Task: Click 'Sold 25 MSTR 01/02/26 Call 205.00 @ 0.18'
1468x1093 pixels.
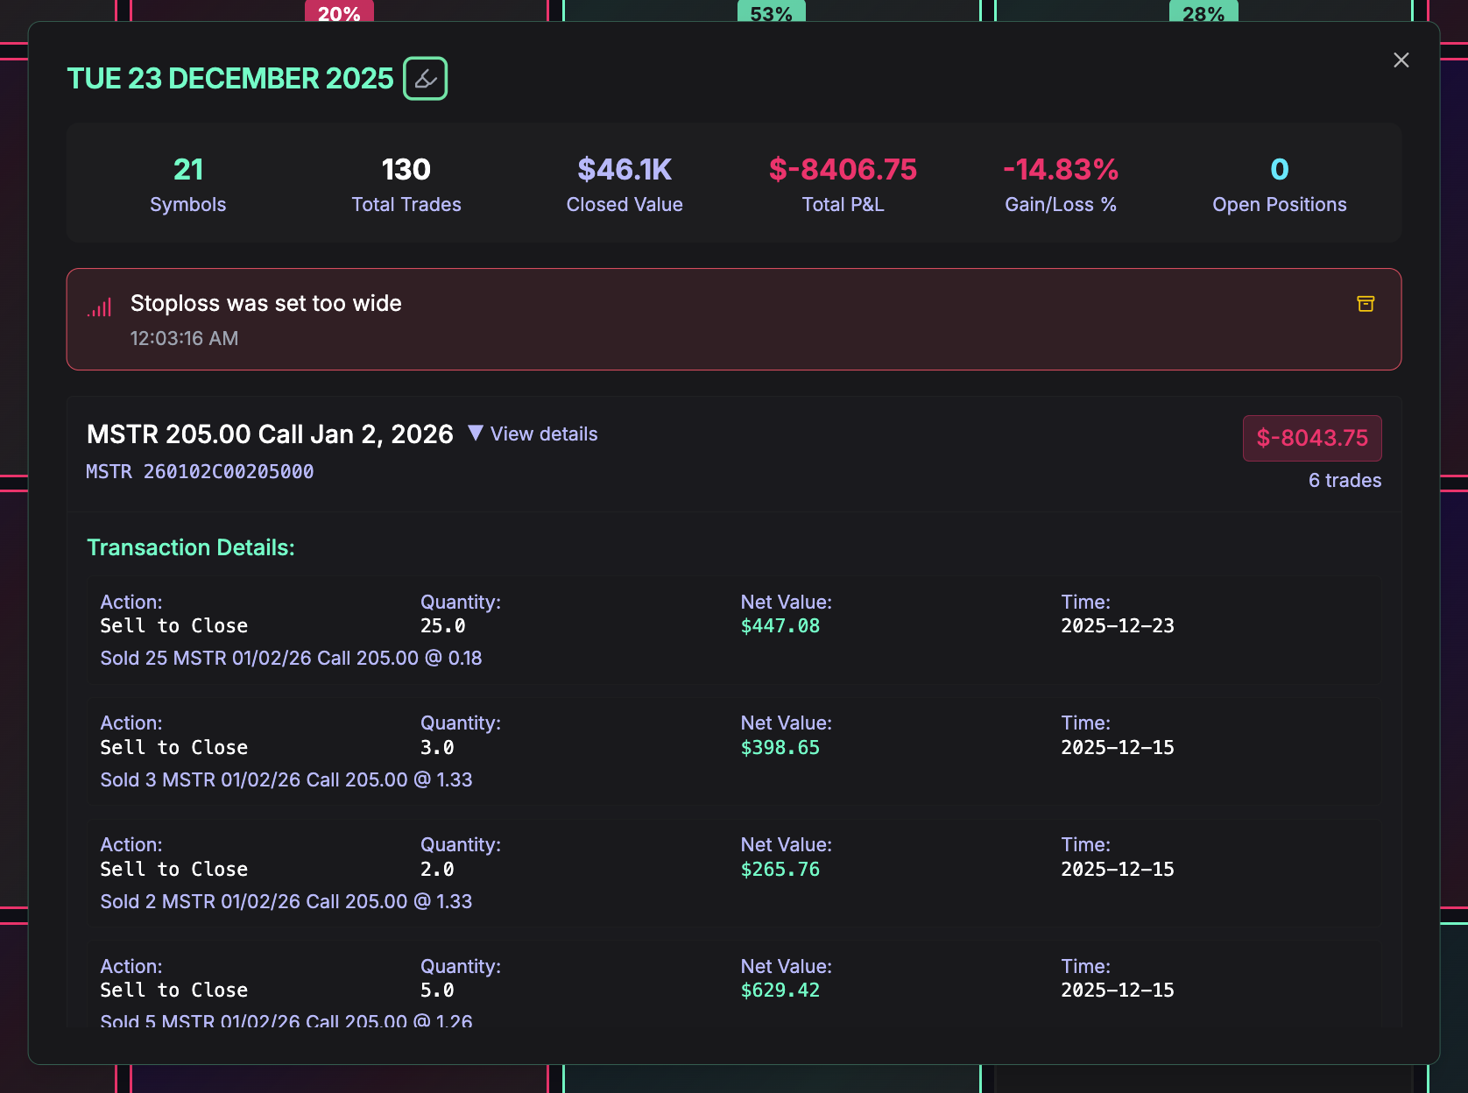Action: tap(291, 658)
